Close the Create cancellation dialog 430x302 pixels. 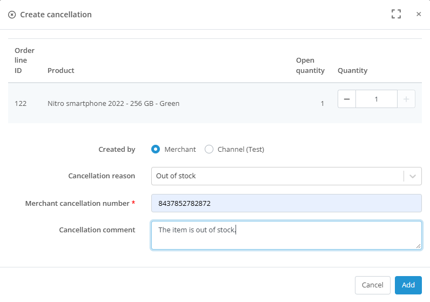tap(419, 14)
